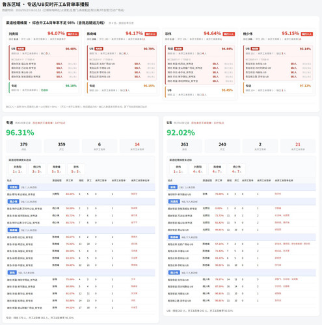Click the 94.64% rate on 宗伟's card
Image resolution: width=322 pixels, height=325 pixels.
click(212, 33)
